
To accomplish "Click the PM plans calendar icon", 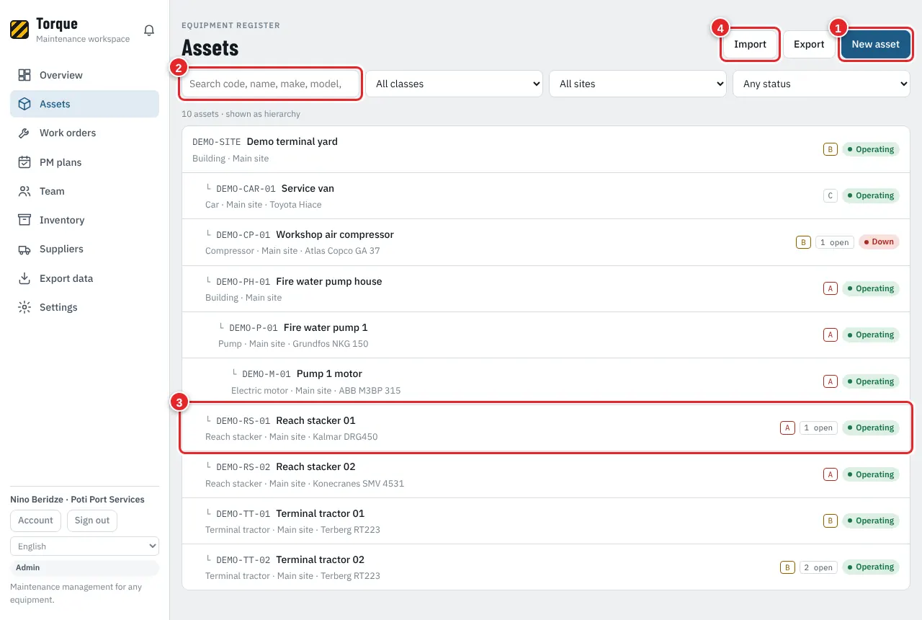I will [x=24, y=162].
